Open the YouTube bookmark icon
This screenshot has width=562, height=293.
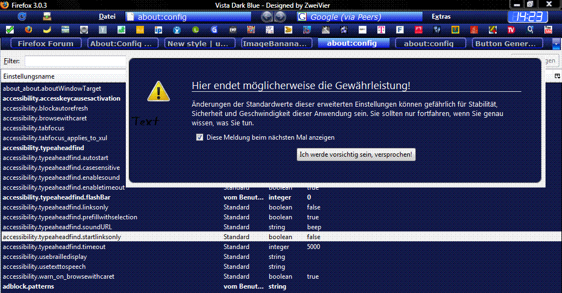click(548, 30)
